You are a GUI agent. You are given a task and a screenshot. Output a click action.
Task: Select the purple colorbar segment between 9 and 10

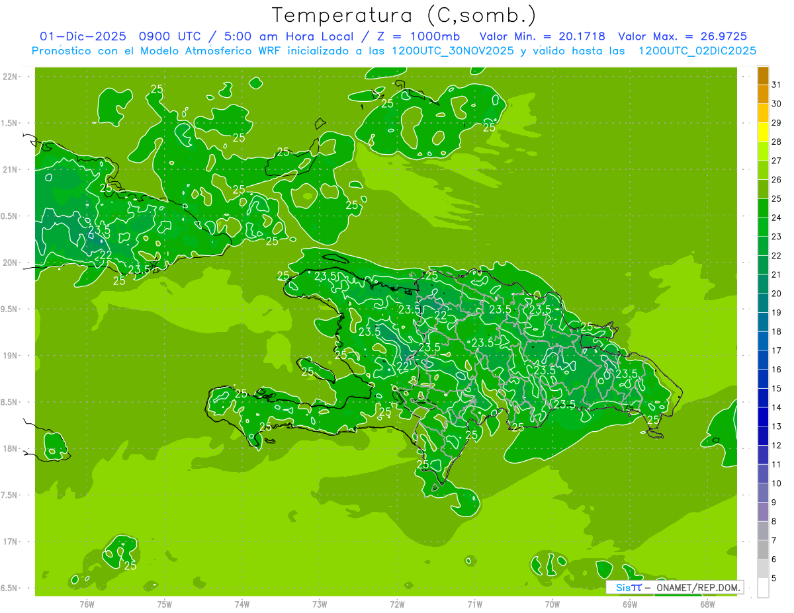click(763, 493)
